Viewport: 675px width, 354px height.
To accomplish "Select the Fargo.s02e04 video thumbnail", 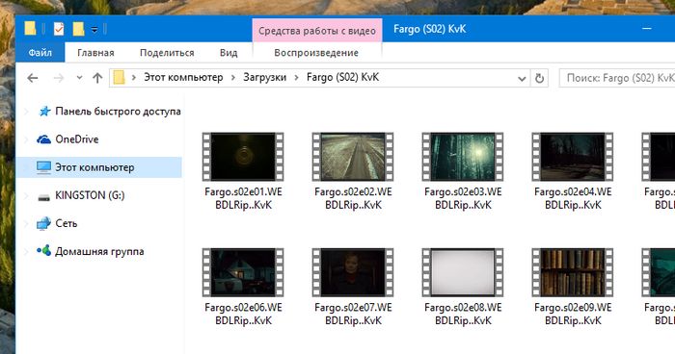I will point(573,157).
